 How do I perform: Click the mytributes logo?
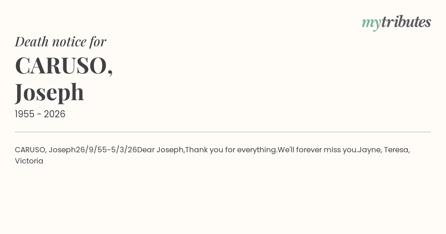coord(396,22)
